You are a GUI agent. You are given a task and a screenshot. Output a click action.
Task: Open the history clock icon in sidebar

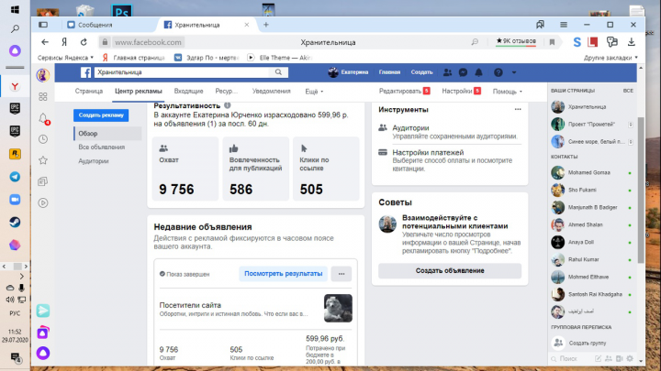pyautogui.click(x=43, y=139)
